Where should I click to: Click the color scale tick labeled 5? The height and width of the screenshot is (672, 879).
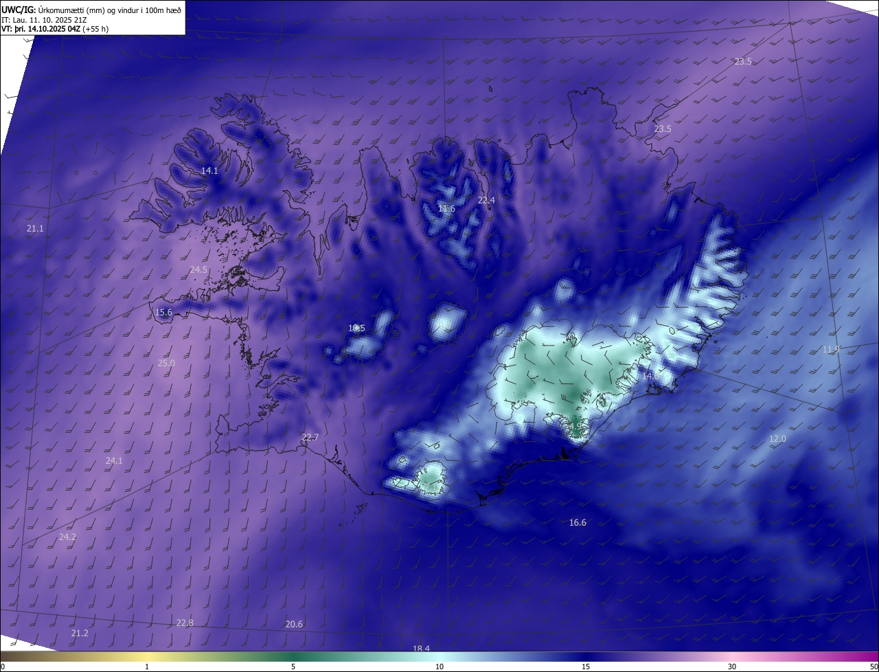(293, 667)
